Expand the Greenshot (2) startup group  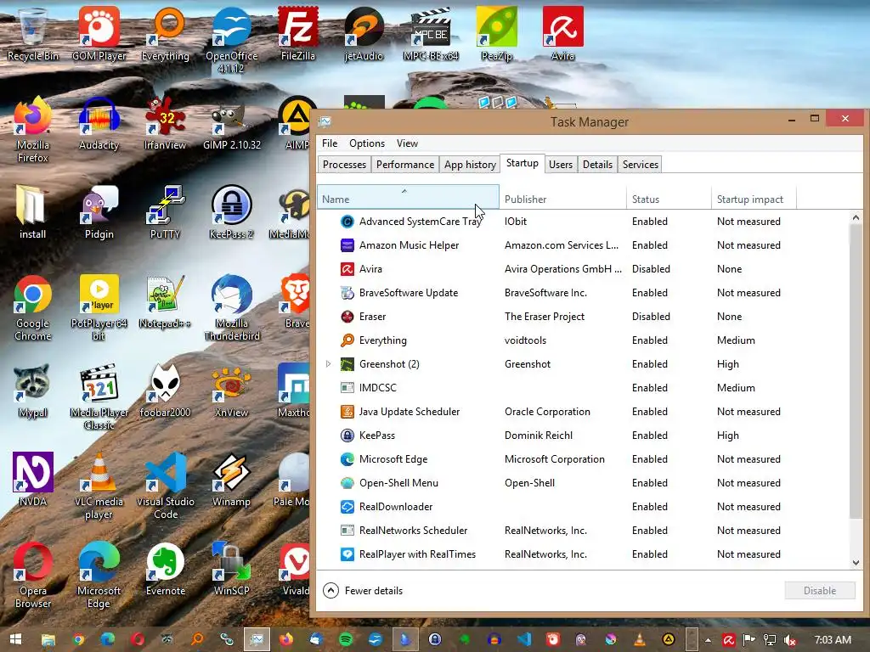328,364
